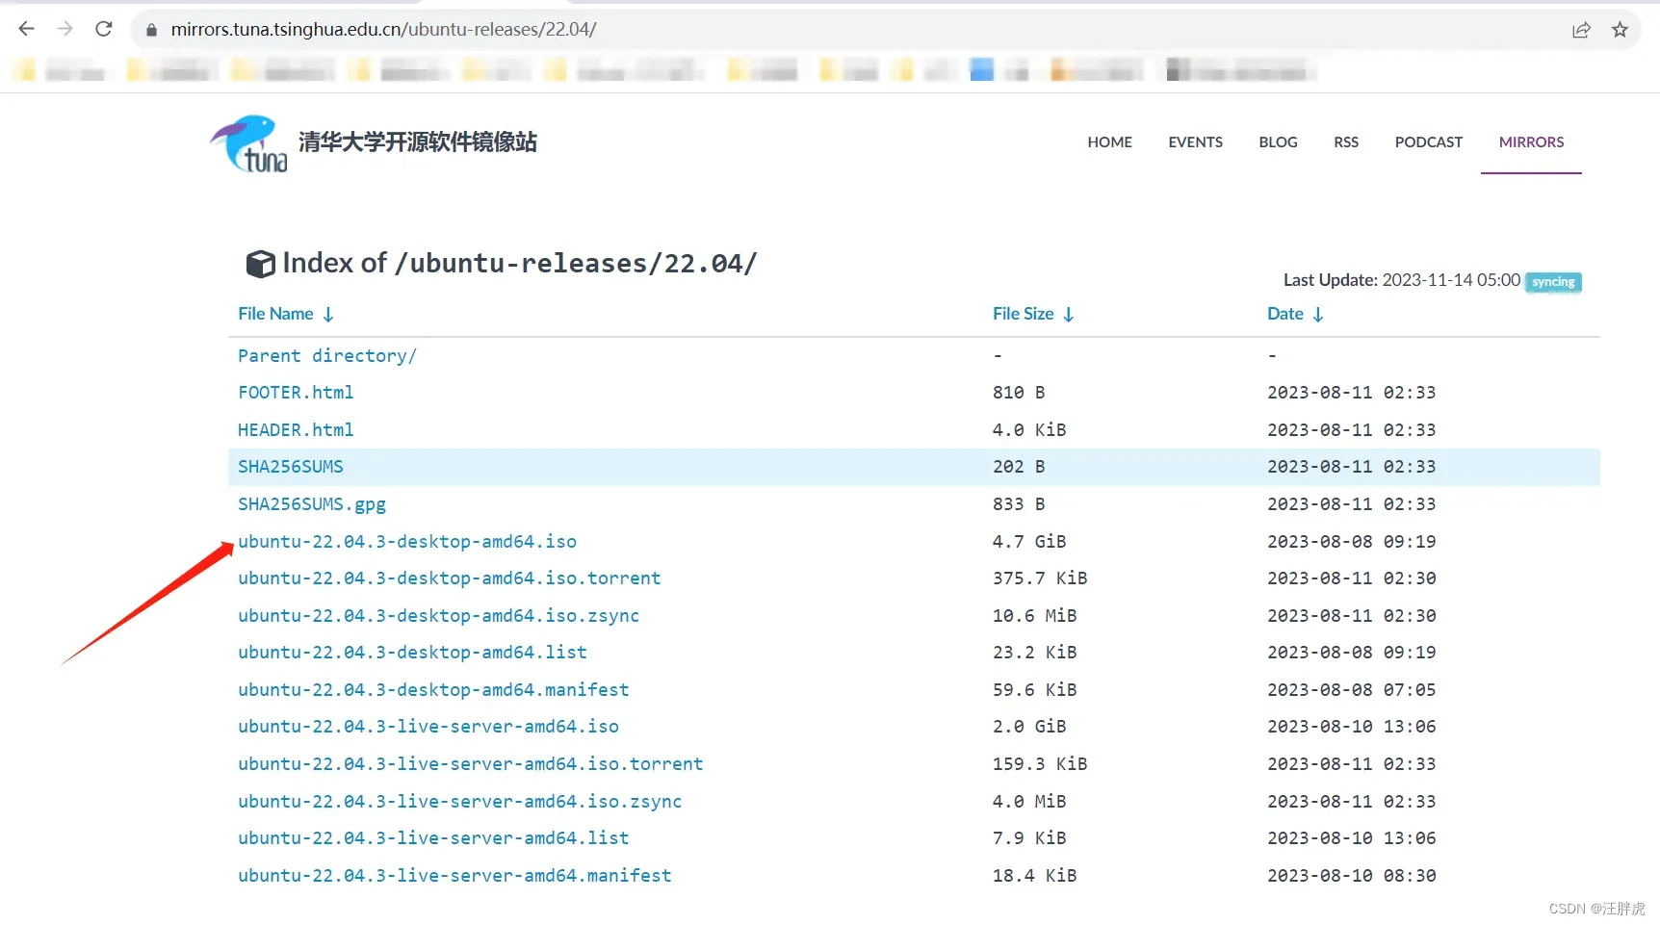Image resolution: width=1660 pixels, height=925 pixels.
Task: Click the Date sort arrow
Action: coord(1318,315)
